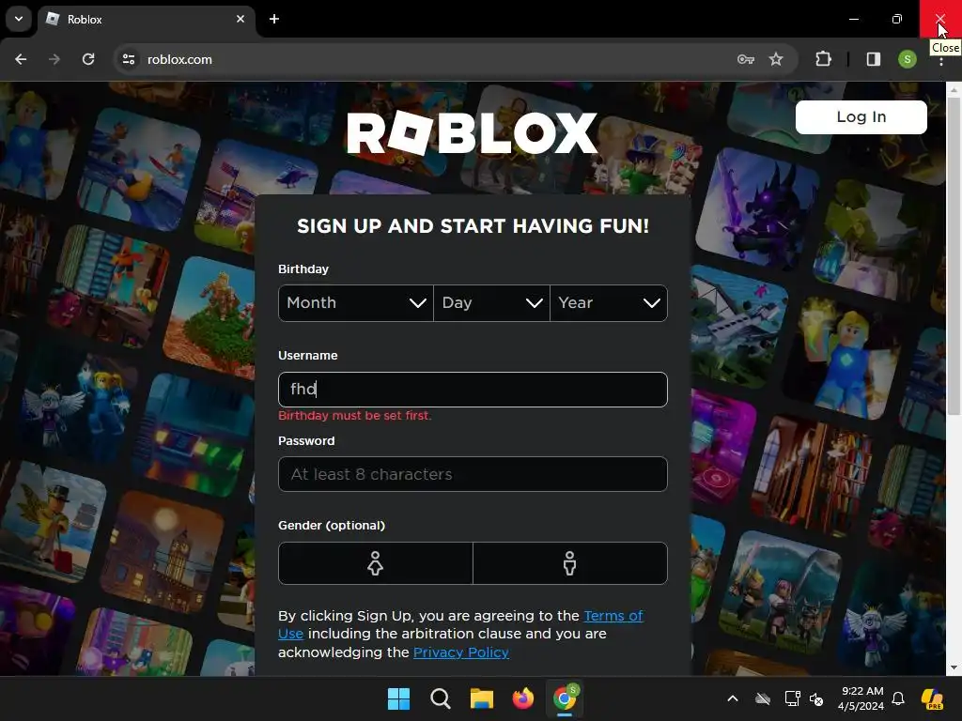
Task: Open site information icon beside roblox.com
Action: 129,59
